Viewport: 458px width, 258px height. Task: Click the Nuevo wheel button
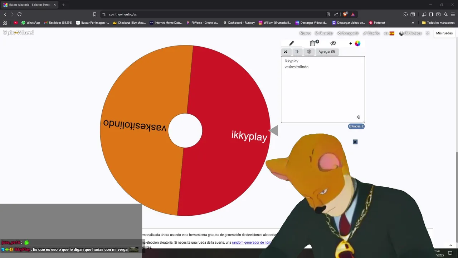pos(305,33)
